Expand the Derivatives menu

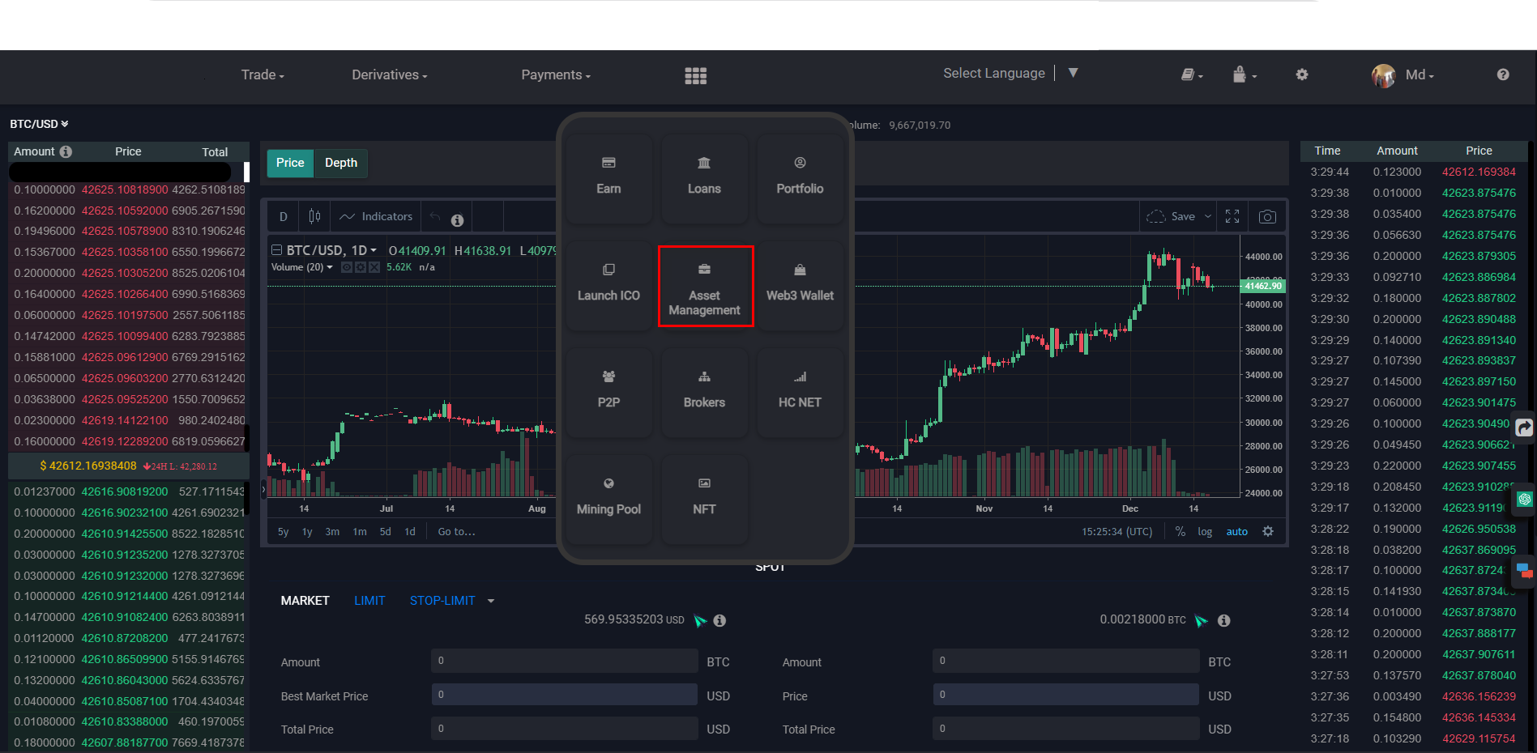click(389, 74)
